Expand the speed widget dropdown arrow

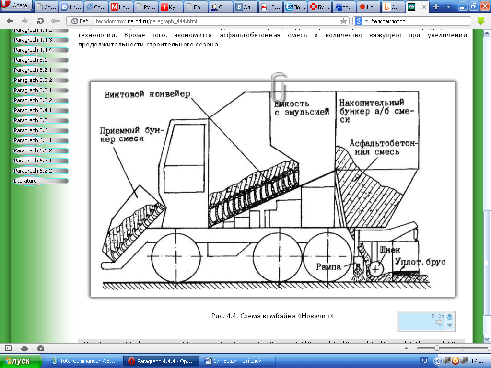[450, 326]
